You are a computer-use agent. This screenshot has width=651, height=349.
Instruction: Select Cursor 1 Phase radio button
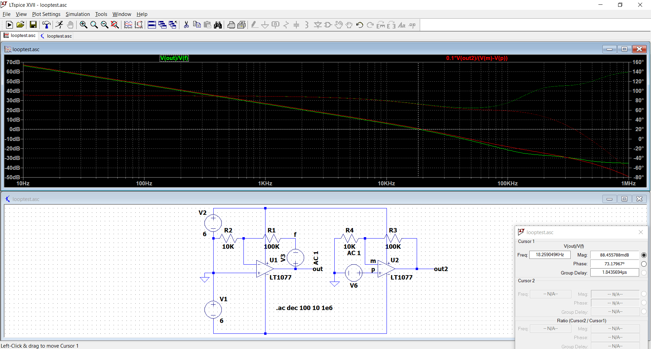tap(644, 264)
